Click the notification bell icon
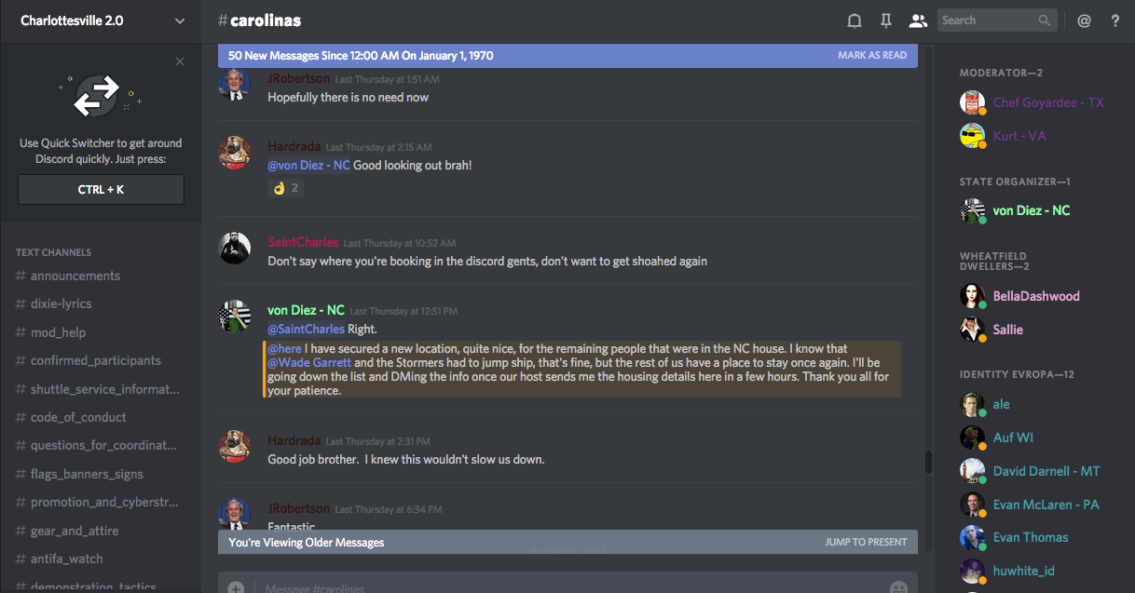This screenshot has width=1135, height=593. (x=854, y=20)
